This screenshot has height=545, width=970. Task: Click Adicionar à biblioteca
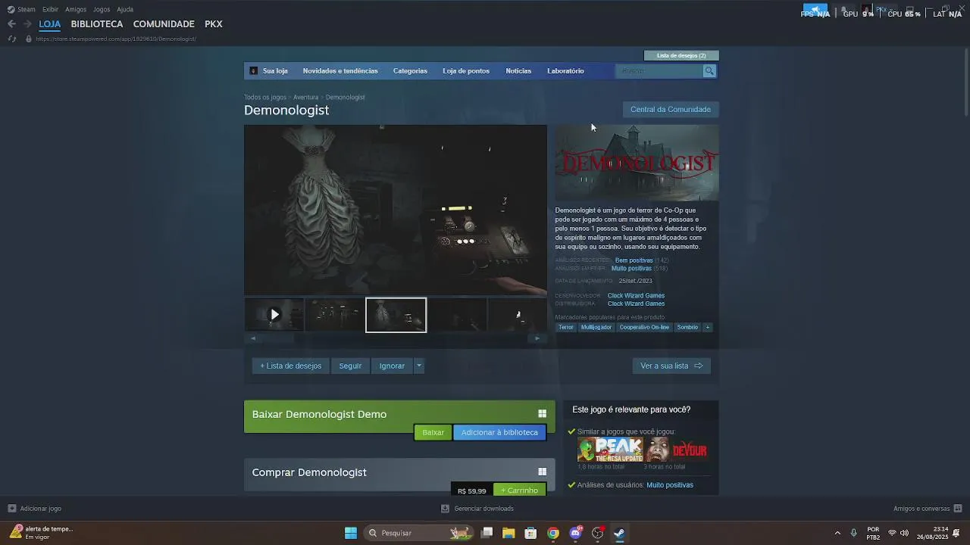click(499, 432)
